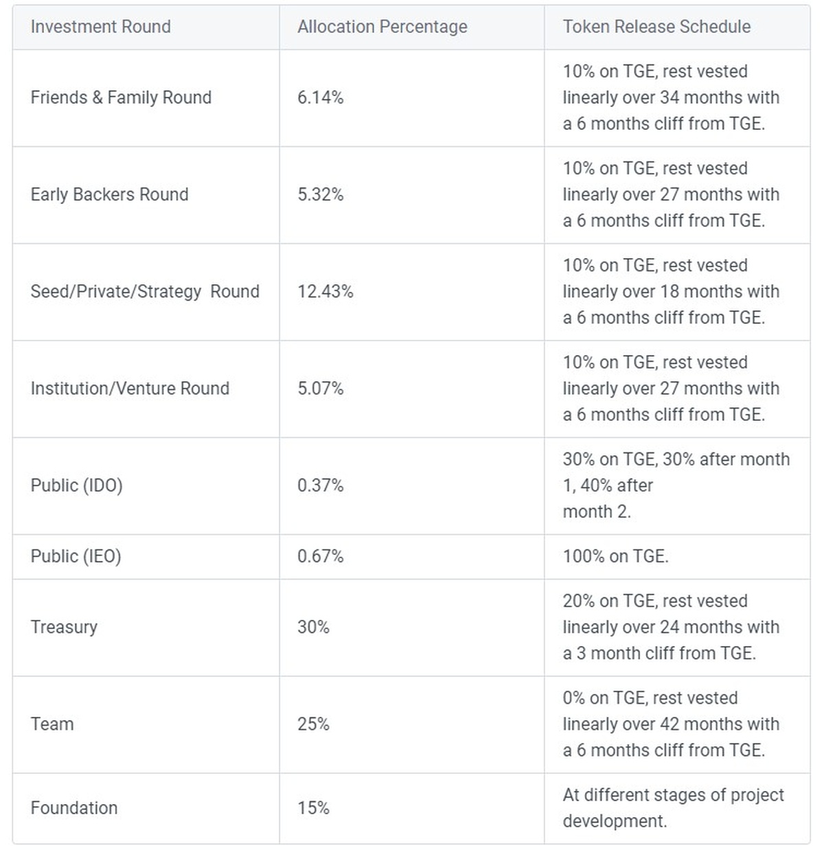The width and height of the screenshot is (824, 850).
Task: Click the Seed/Private/Strategy Round cell
Action: [145, 291]
